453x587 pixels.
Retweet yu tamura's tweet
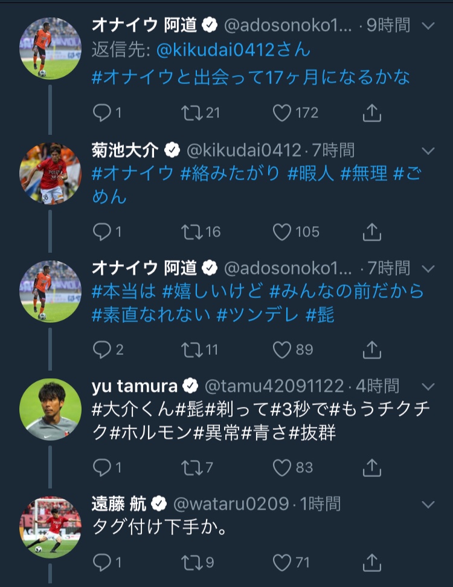tap(191, 467)
